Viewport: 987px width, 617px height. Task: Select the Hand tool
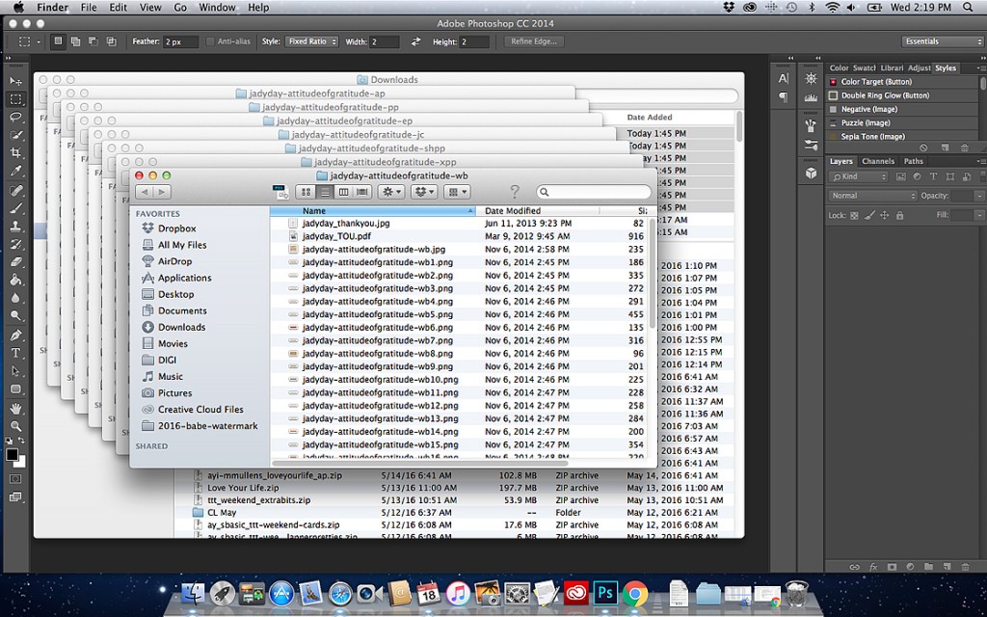[x=15, y=408]
